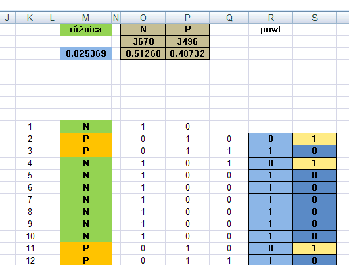This screenshot has width=349, height=265.
Task: Select row number 1 in column K
Action: 30,126
